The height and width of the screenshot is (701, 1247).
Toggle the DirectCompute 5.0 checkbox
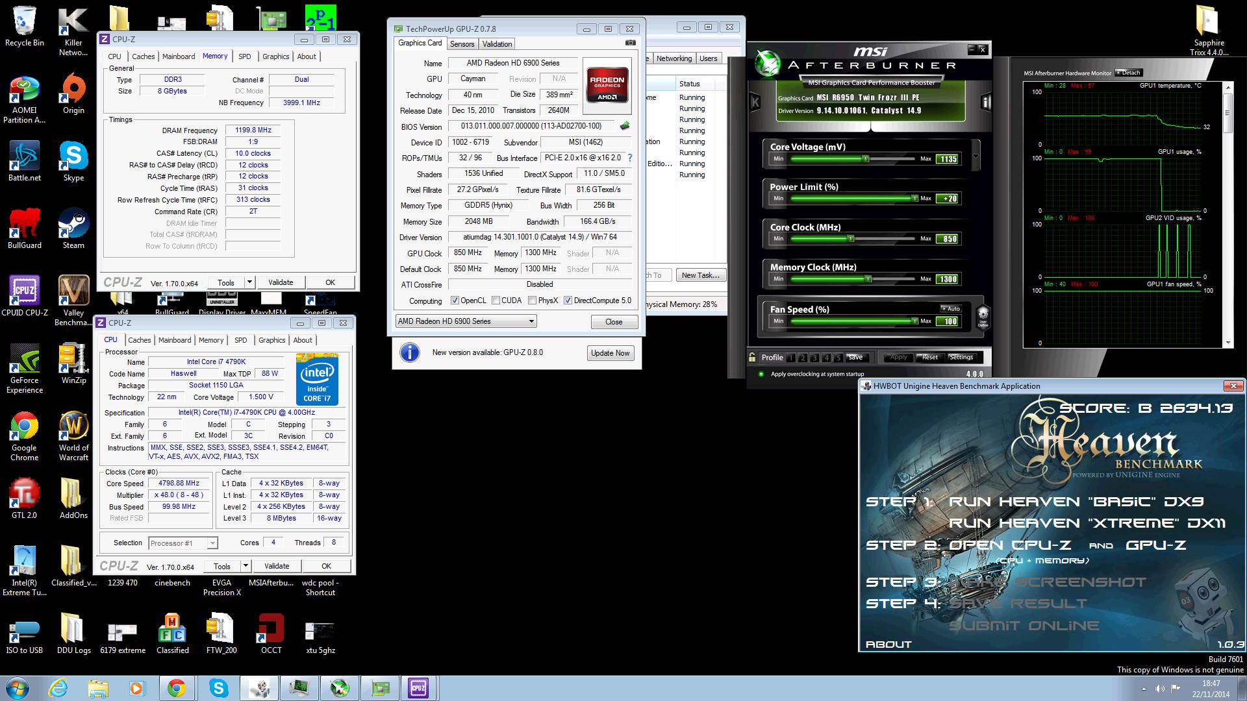coord(568,301)
